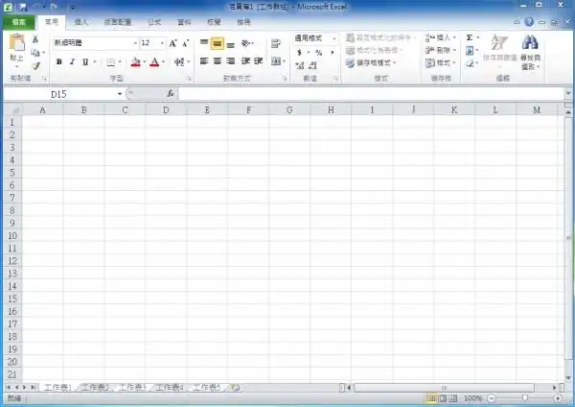
Task: Toggle middle vertical alignment button
Action: [217, 43]
